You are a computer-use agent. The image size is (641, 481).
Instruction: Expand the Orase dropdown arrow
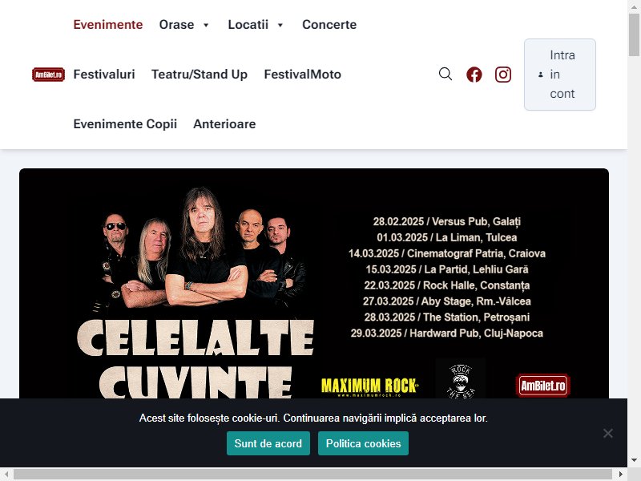[206, 25]
